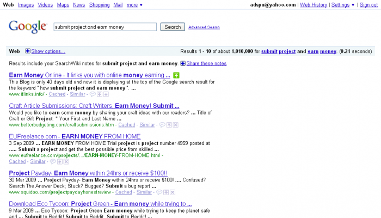Open Cached link for itlinks.info result
The height and width of the screenshot is (218, 381).
tap(57, 94)
